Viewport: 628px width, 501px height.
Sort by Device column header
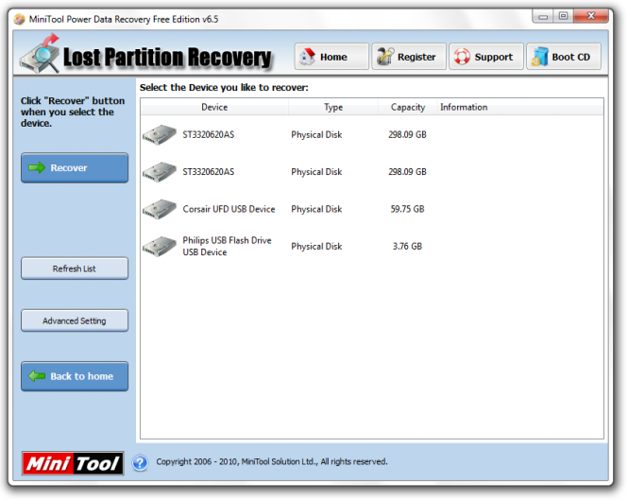[214, 108]
